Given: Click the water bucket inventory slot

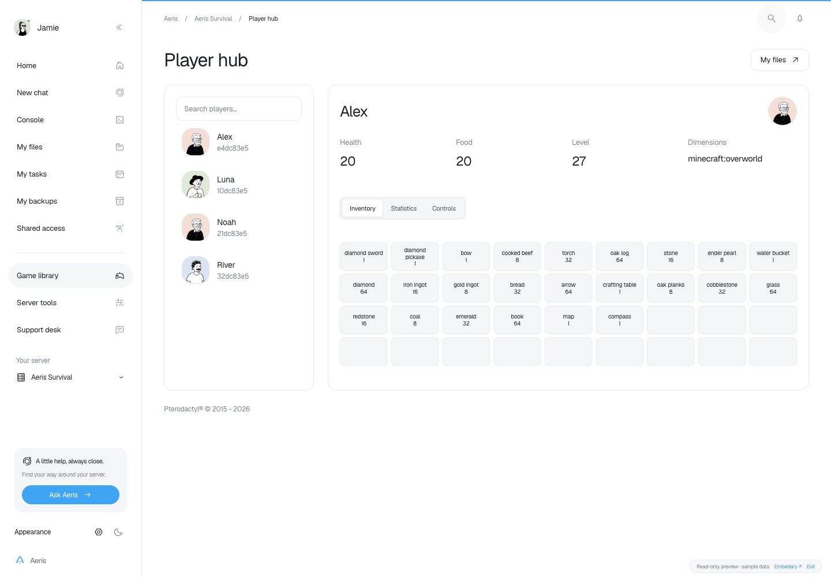Looking at the screenshot, I should tap(773, 256).
